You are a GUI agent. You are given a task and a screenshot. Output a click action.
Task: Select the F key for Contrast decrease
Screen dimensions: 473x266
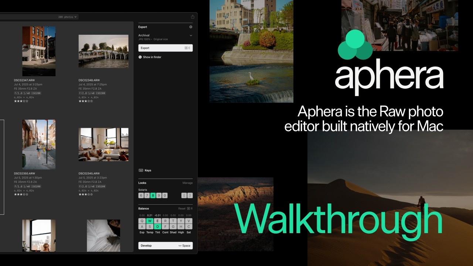coord(165,226)
